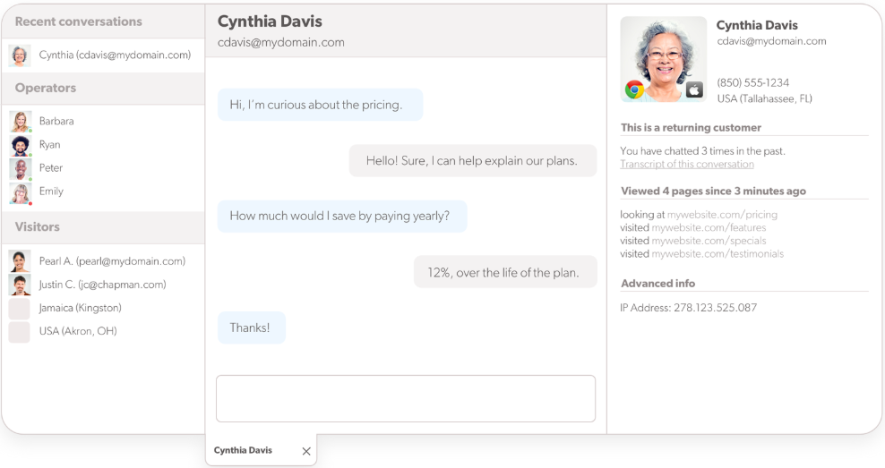
Task: Open recent conversation with Cynthia (cdavis@mydomain.com)
Action: [103, 55]
